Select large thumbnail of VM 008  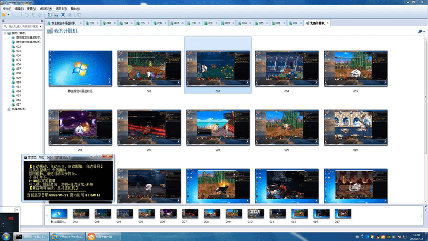tap(218, 127)
